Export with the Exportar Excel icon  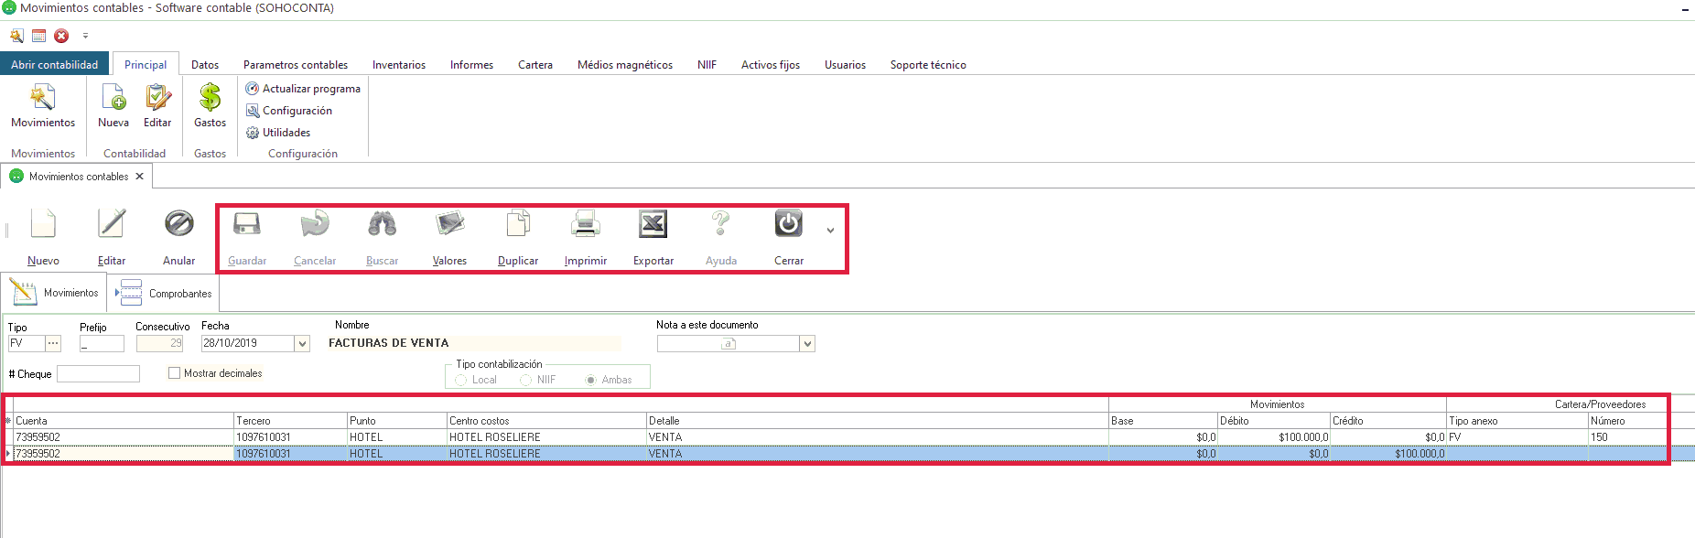pos(653,224)
